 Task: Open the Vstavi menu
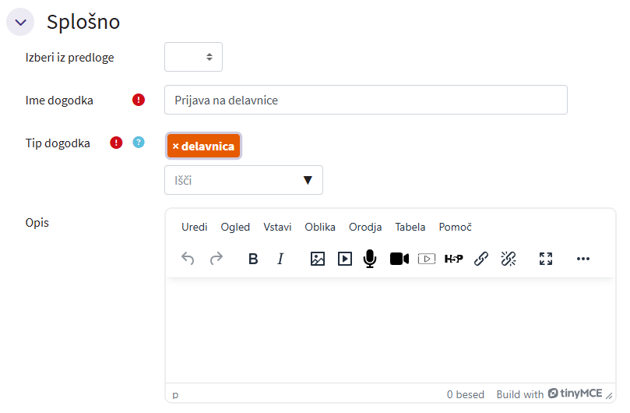coord(277,227)
